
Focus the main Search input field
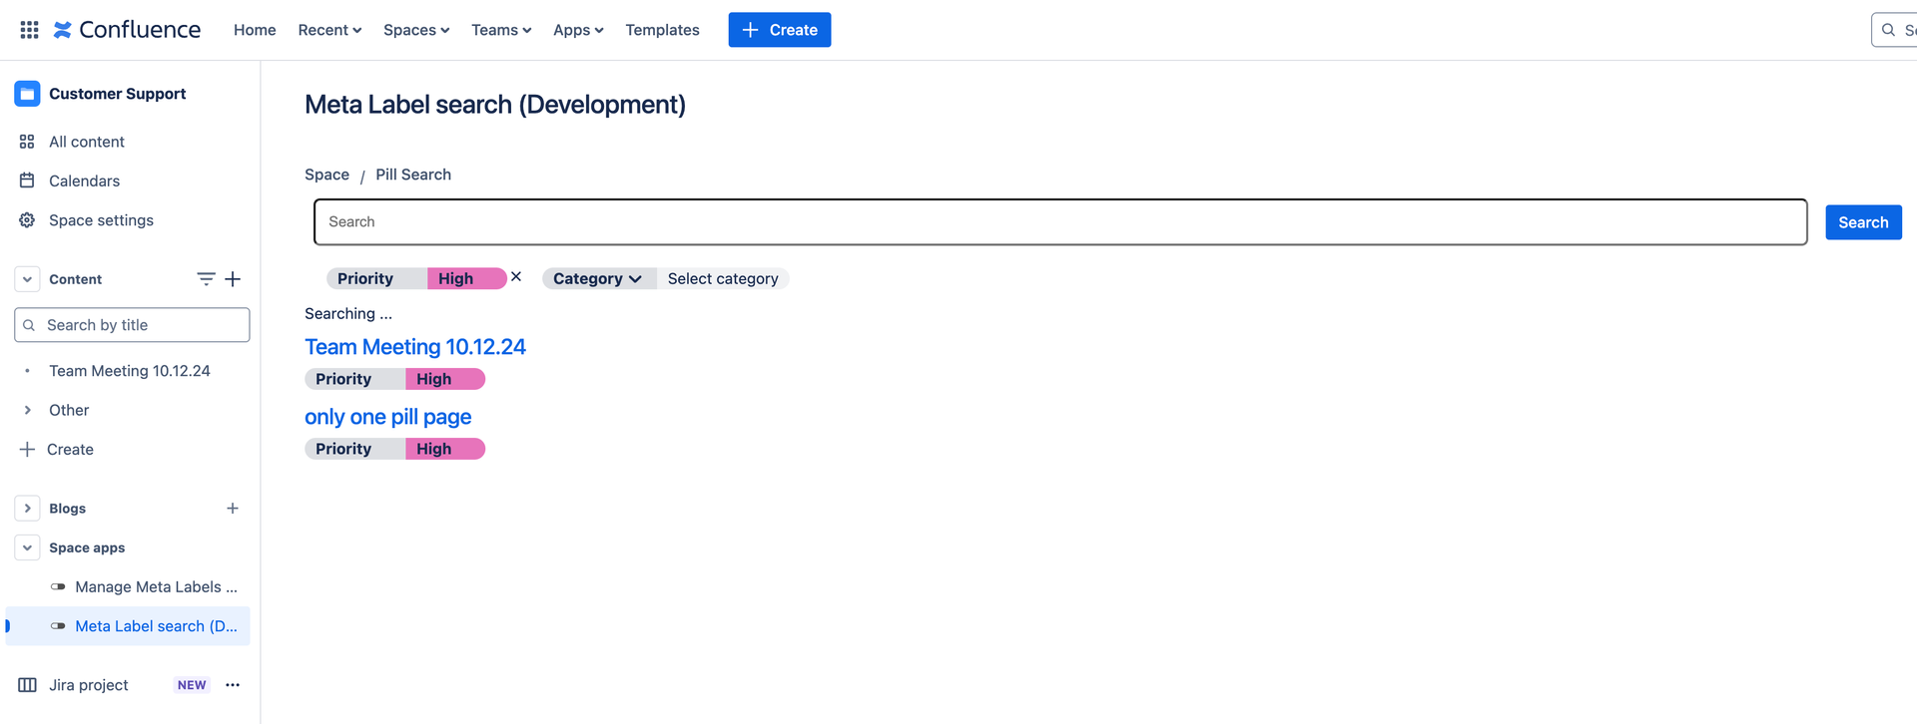(1060, 222)
